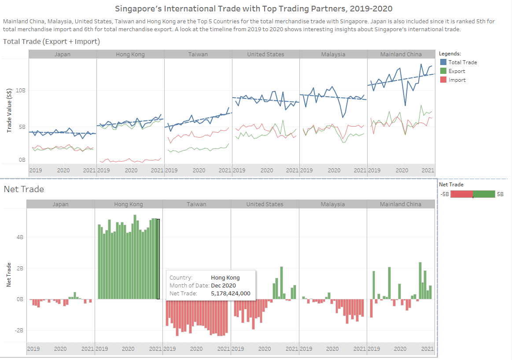This screenshot has width=512, height=360.
Task: Select tallest green bar in Mainland China net trade
Action: pyautogui.click(x=420, y=280)
